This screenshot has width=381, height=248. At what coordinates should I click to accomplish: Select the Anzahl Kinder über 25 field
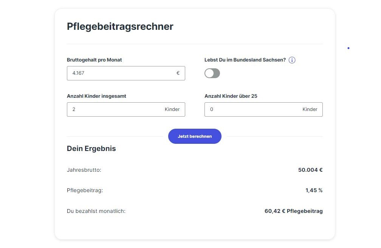[263, 109]
